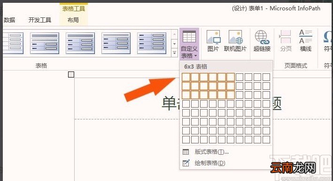Click the 页面格式 group label

tap(296, 65)
